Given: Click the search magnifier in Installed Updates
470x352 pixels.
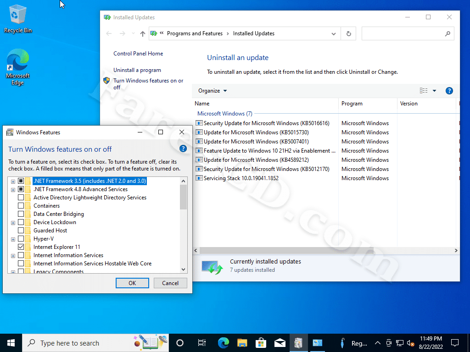Looking at the screenshot, I should pos(448,34).
